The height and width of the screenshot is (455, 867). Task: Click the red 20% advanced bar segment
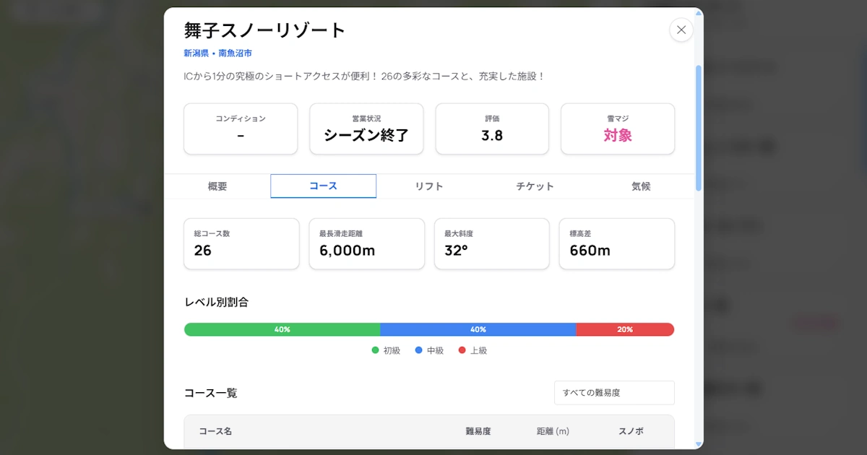coord(625,329)
